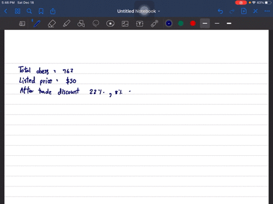Bookmark the current page
The image size is (273, 204).
pos(41,11)
